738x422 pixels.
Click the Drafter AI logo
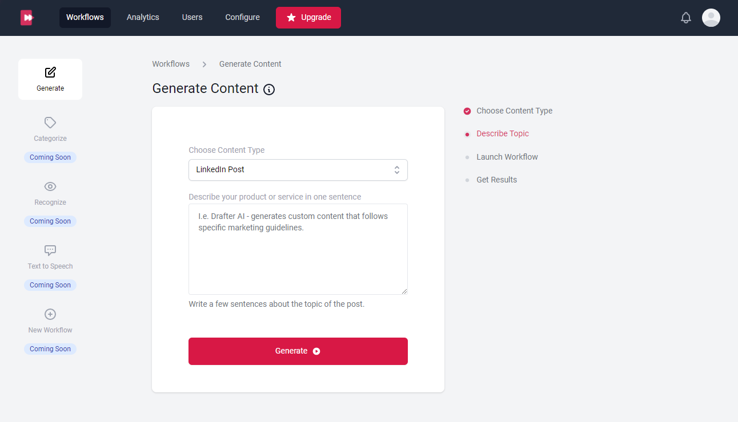tap(27, 17)
